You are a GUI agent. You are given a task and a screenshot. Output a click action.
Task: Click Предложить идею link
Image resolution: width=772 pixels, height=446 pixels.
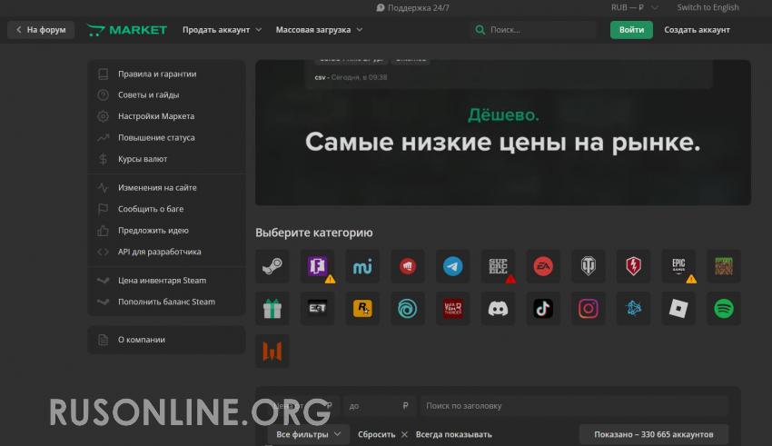[x=166, y=231]
